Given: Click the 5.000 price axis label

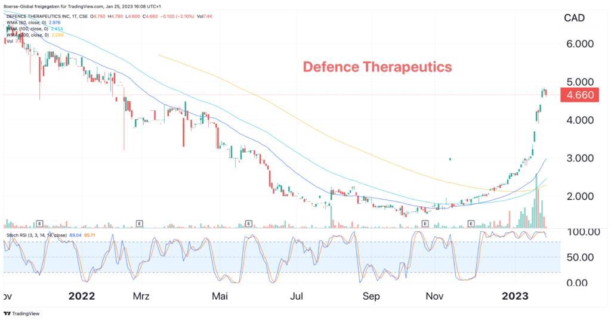Looking at the screenshot, I should click(580, 82).
